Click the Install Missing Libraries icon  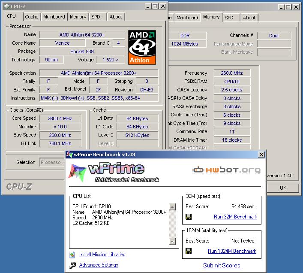pyautogui.click(x=72, y=255)
